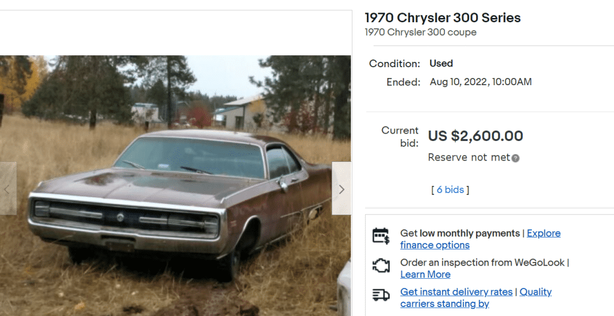Open the Reserve not met help icon
The width and height of the screenshot is (614, 316).
(516, 158)
